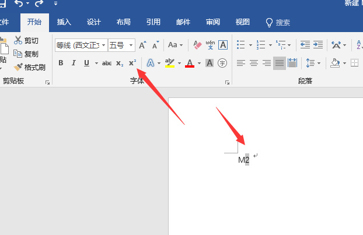Open the Aa change case dropdown
Viewport: 363px width, 235px height.
[x=175, y=45]
